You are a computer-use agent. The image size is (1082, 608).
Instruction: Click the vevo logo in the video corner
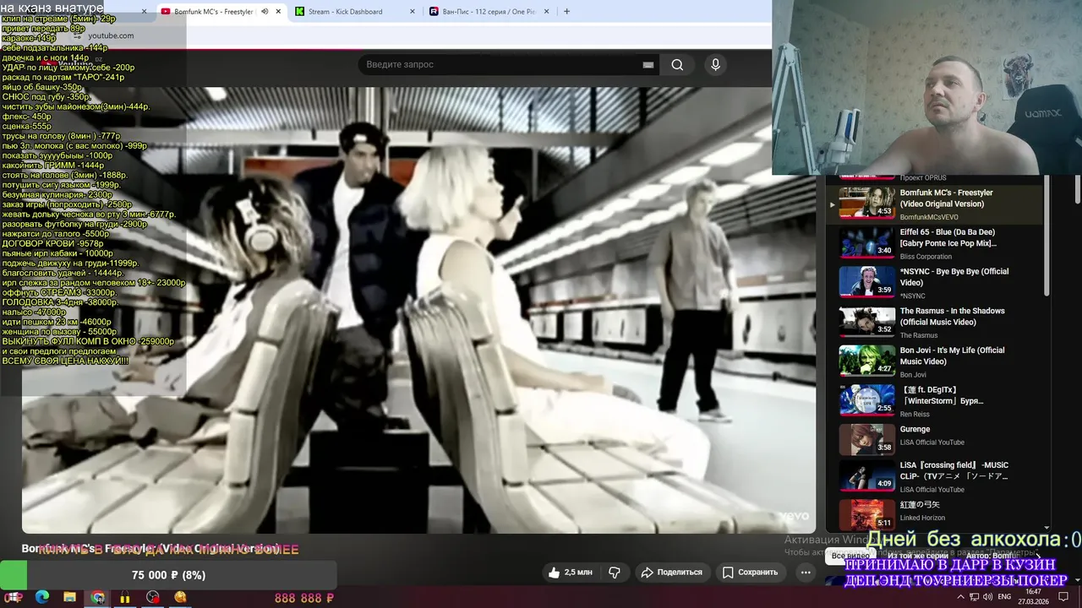pyautogui.click(x=794, y=516)
